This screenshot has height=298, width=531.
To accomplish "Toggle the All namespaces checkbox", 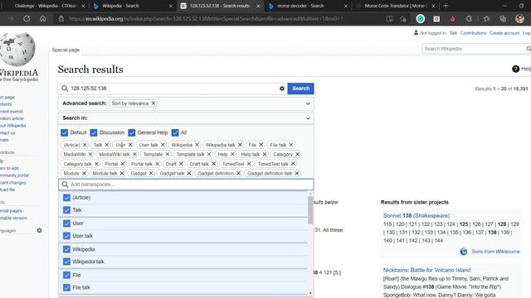I will point(175,132).
